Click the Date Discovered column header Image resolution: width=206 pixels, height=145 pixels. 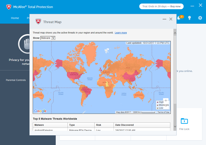[142, 125]
